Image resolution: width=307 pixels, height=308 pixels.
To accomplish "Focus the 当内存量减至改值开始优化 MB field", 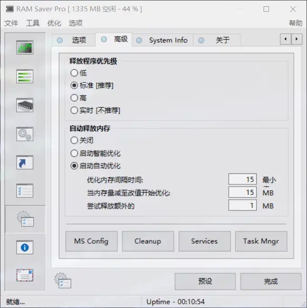I will pyautogui.click(x=242, y=192).
